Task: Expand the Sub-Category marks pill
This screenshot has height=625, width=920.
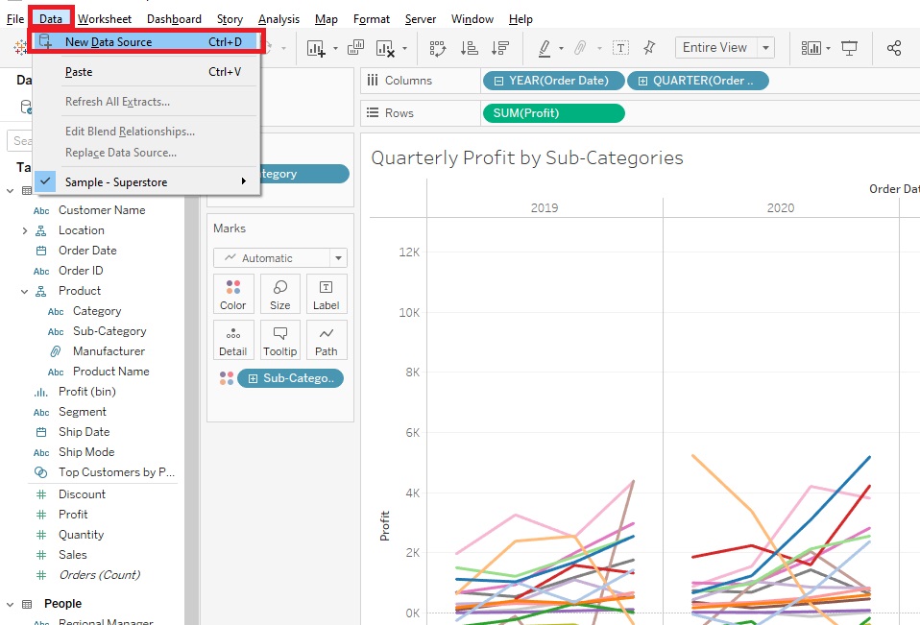Action: click(253, 379)
